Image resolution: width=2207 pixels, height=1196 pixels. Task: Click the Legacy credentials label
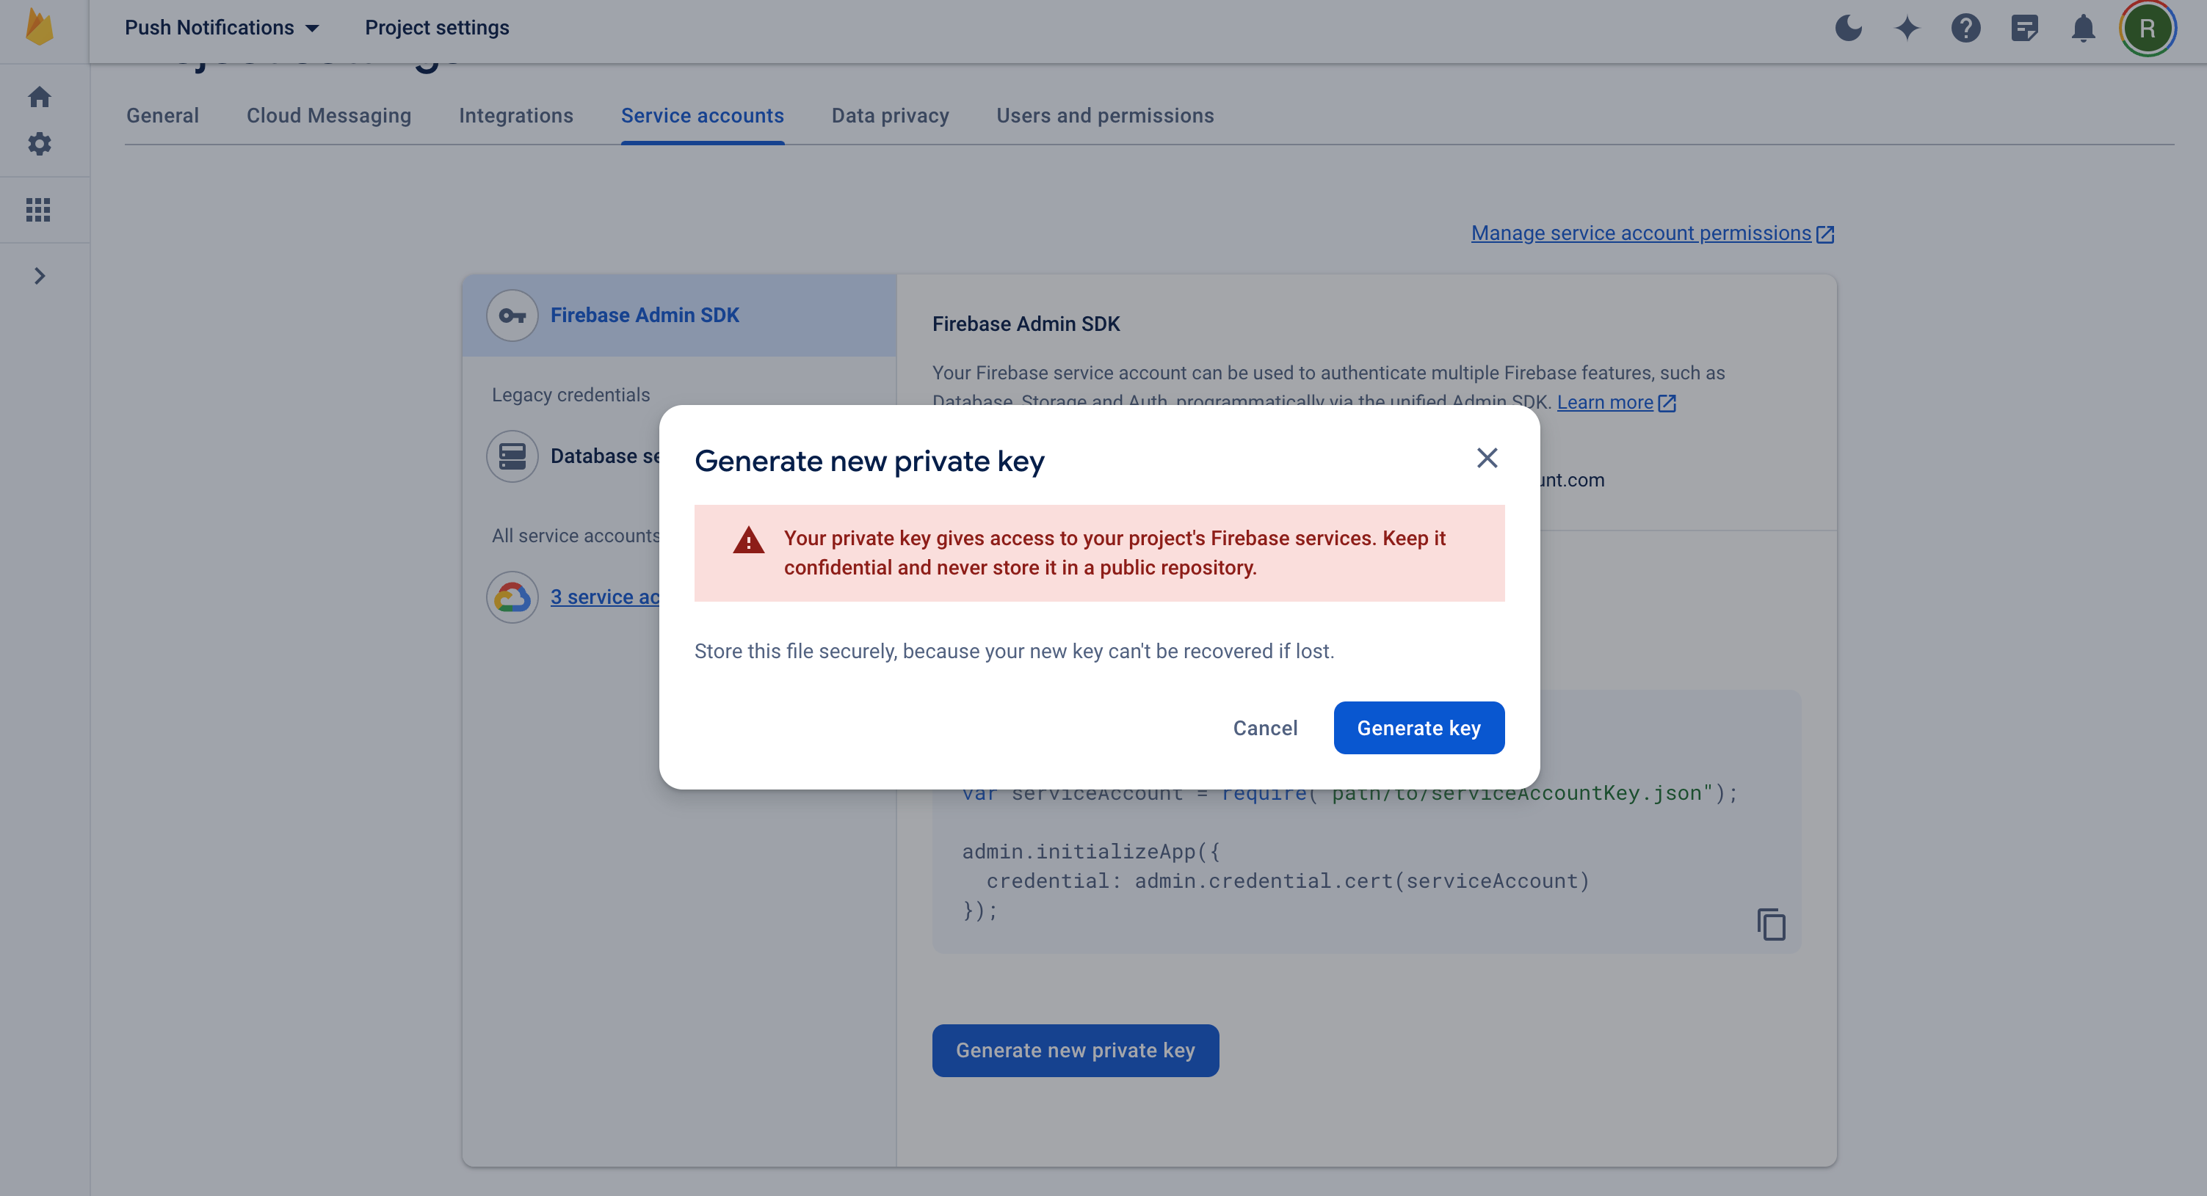point(570,395)
